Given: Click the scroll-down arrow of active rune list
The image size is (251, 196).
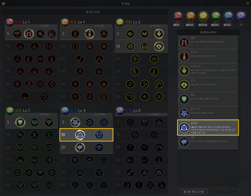Looking at the screenshot, I should (x=239, y=185).
